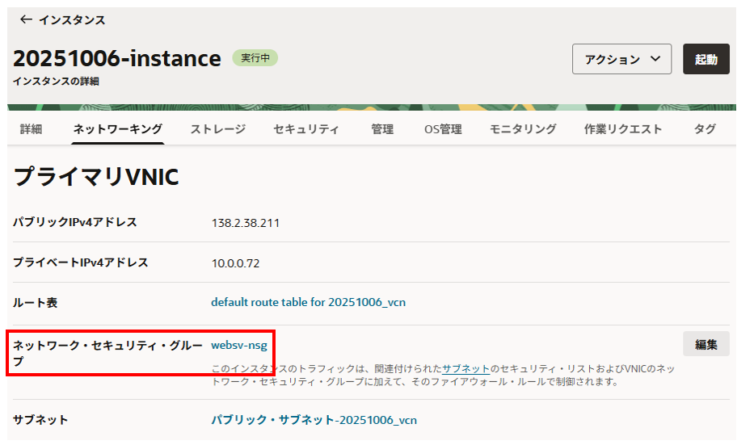The image size is (737, 445).
Task: Switch to the 詳細 tab
Action: (31, 129)
